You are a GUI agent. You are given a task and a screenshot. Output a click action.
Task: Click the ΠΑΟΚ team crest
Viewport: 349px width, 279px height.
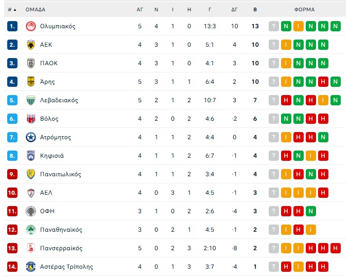coord(31,63)
